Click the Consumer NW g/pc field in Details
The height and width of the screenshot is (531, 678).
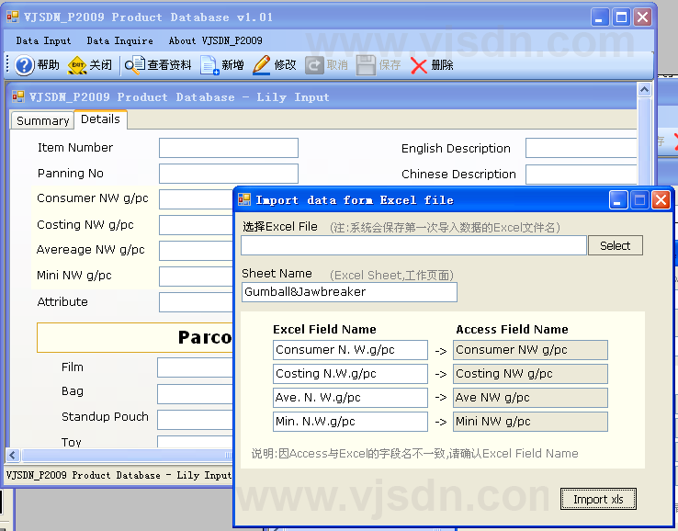196,199
